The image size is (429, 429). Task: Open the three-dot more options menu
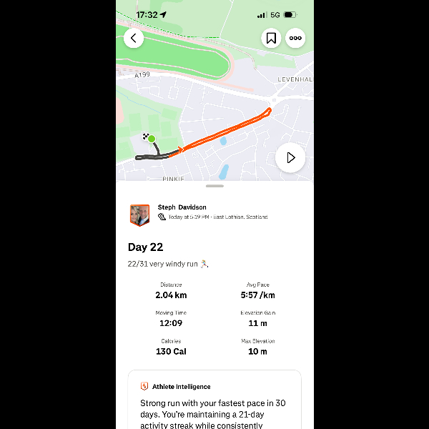coord(295,38)
